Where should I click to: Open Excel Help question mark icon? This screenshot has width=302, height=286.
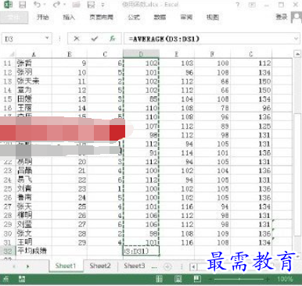tap(238, 5)
